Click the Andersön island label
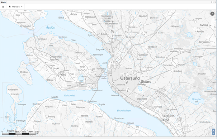 pos(13,90)
